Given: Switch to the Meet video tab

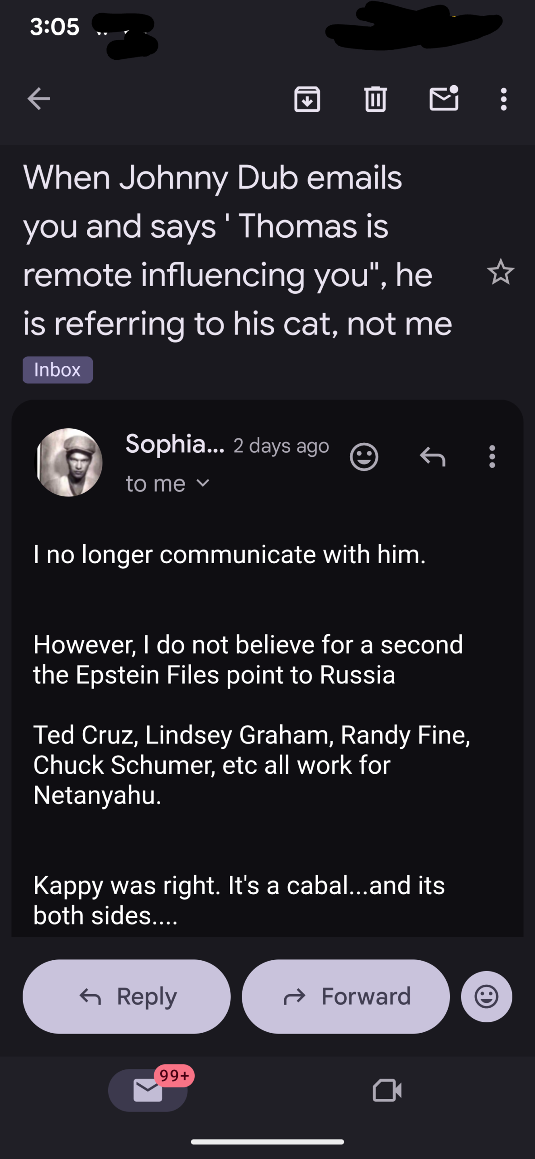Looking at the screenshot, I should [387, 1090].
